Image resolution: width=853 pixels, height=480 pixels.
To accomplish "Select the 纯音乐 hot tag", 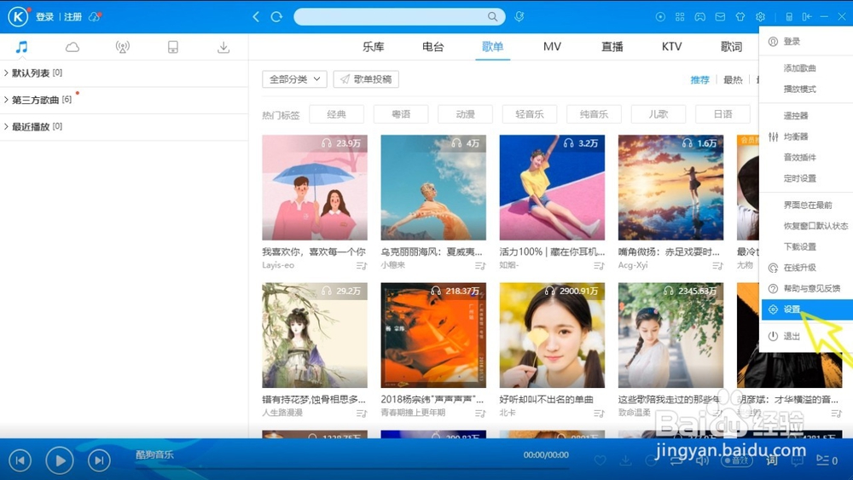I will [x=594, y=114].
